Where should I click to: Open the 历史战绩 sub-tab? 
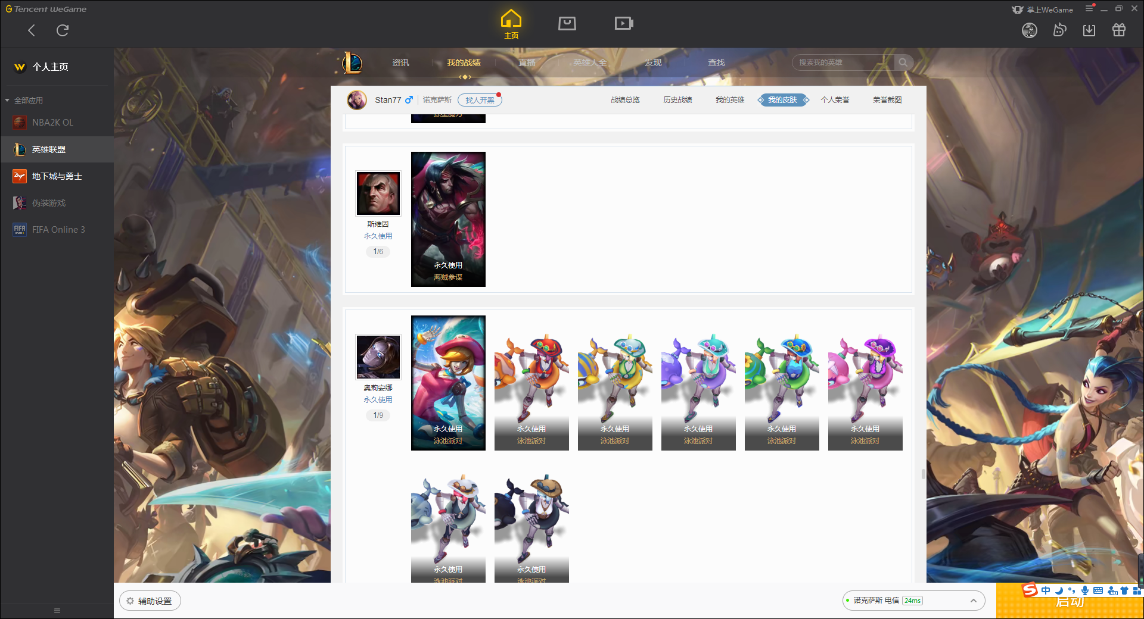[677, 100]
